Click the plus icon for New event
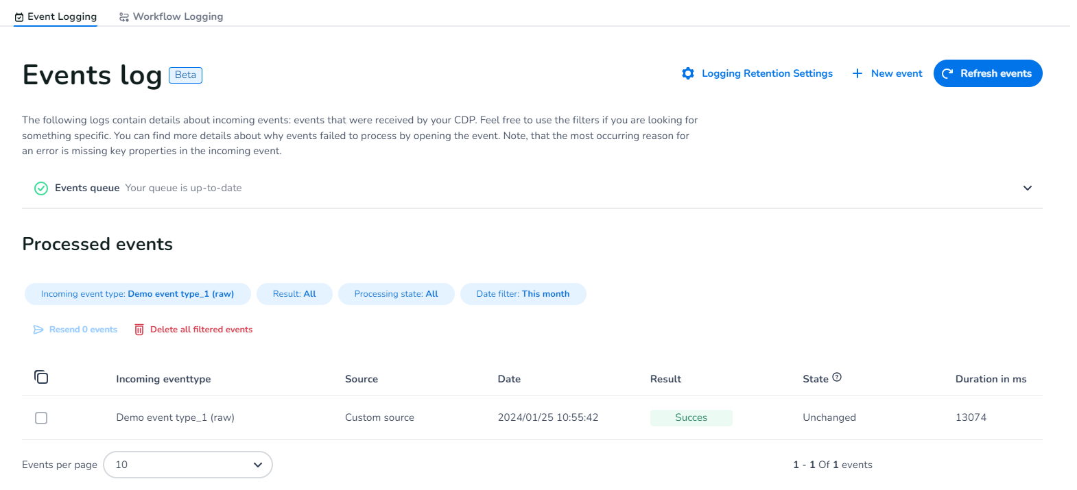The width and height of the screenshot is (1077, 490). pos(857,73)
